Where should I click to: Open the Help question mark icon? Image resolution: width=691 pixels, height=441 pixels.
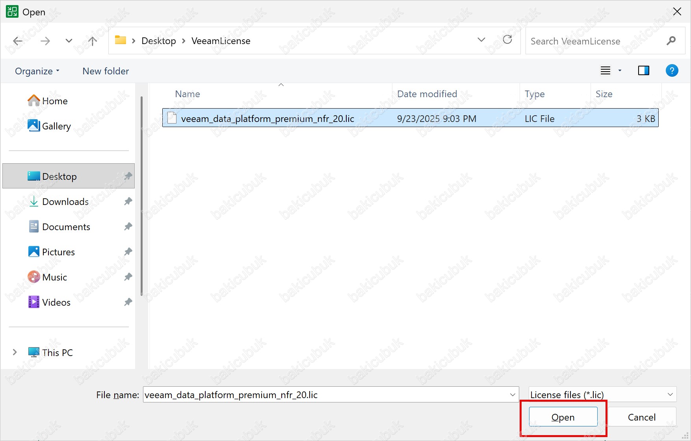point(672,71)
